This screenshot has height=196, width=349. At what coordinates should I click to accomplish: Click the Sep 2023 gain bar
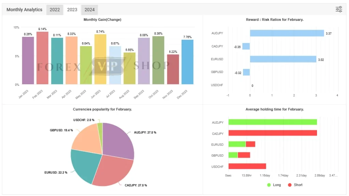144,61
